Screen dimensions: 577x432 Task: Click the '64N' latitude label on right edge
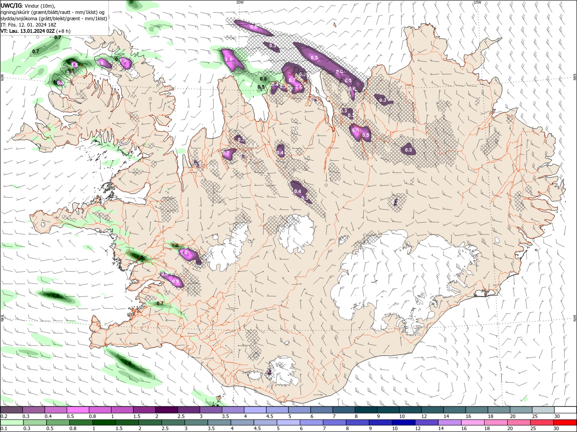pos(575,318)
